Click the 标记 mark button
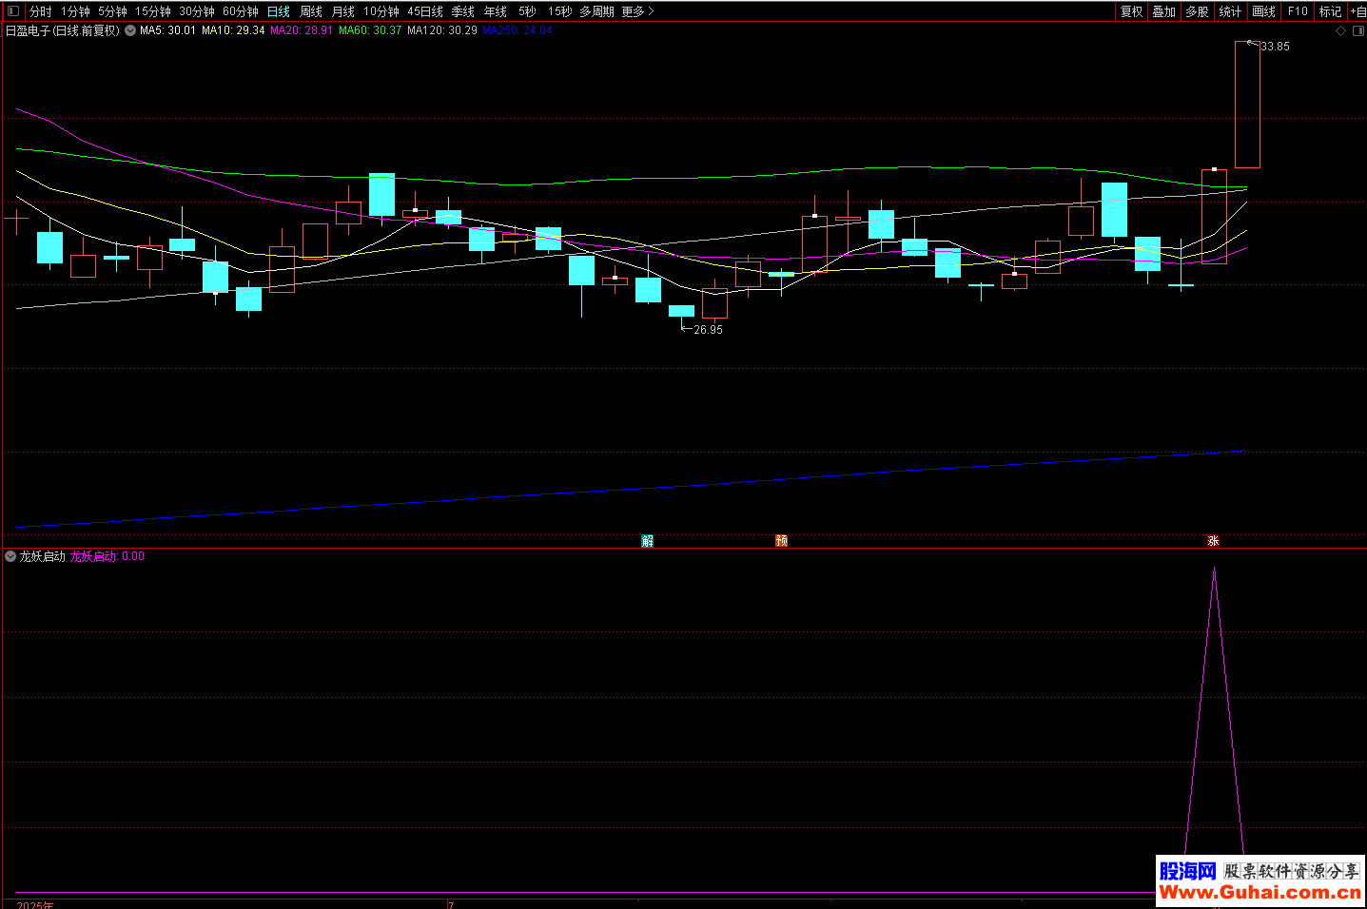 pyautogui.click(x=1330, y=11)
